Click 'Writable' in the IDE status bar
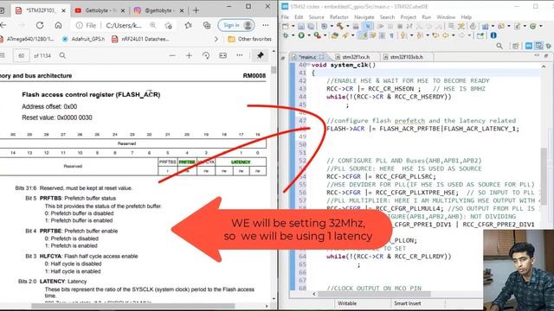554x311 pixels. point(347,303)
